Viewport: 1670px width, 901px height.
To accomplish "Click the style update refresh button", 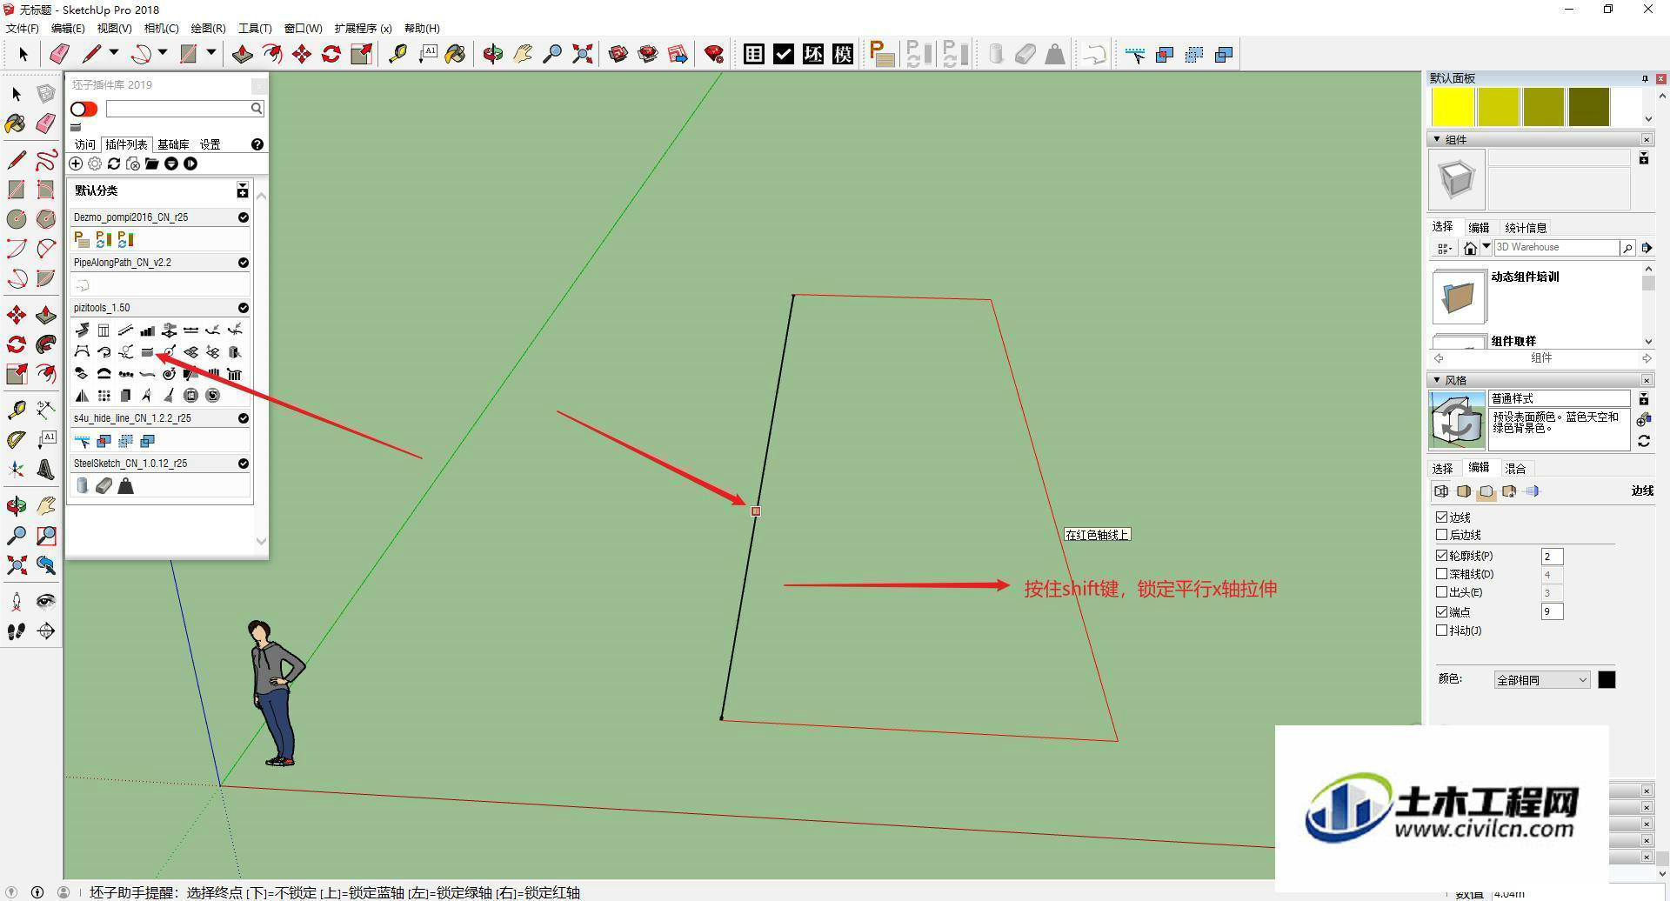I will (x=1644, y=442).
